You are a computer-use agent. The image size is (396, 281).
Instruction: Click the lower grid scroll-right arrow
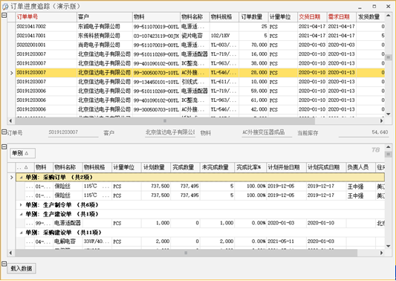point(382,253)
